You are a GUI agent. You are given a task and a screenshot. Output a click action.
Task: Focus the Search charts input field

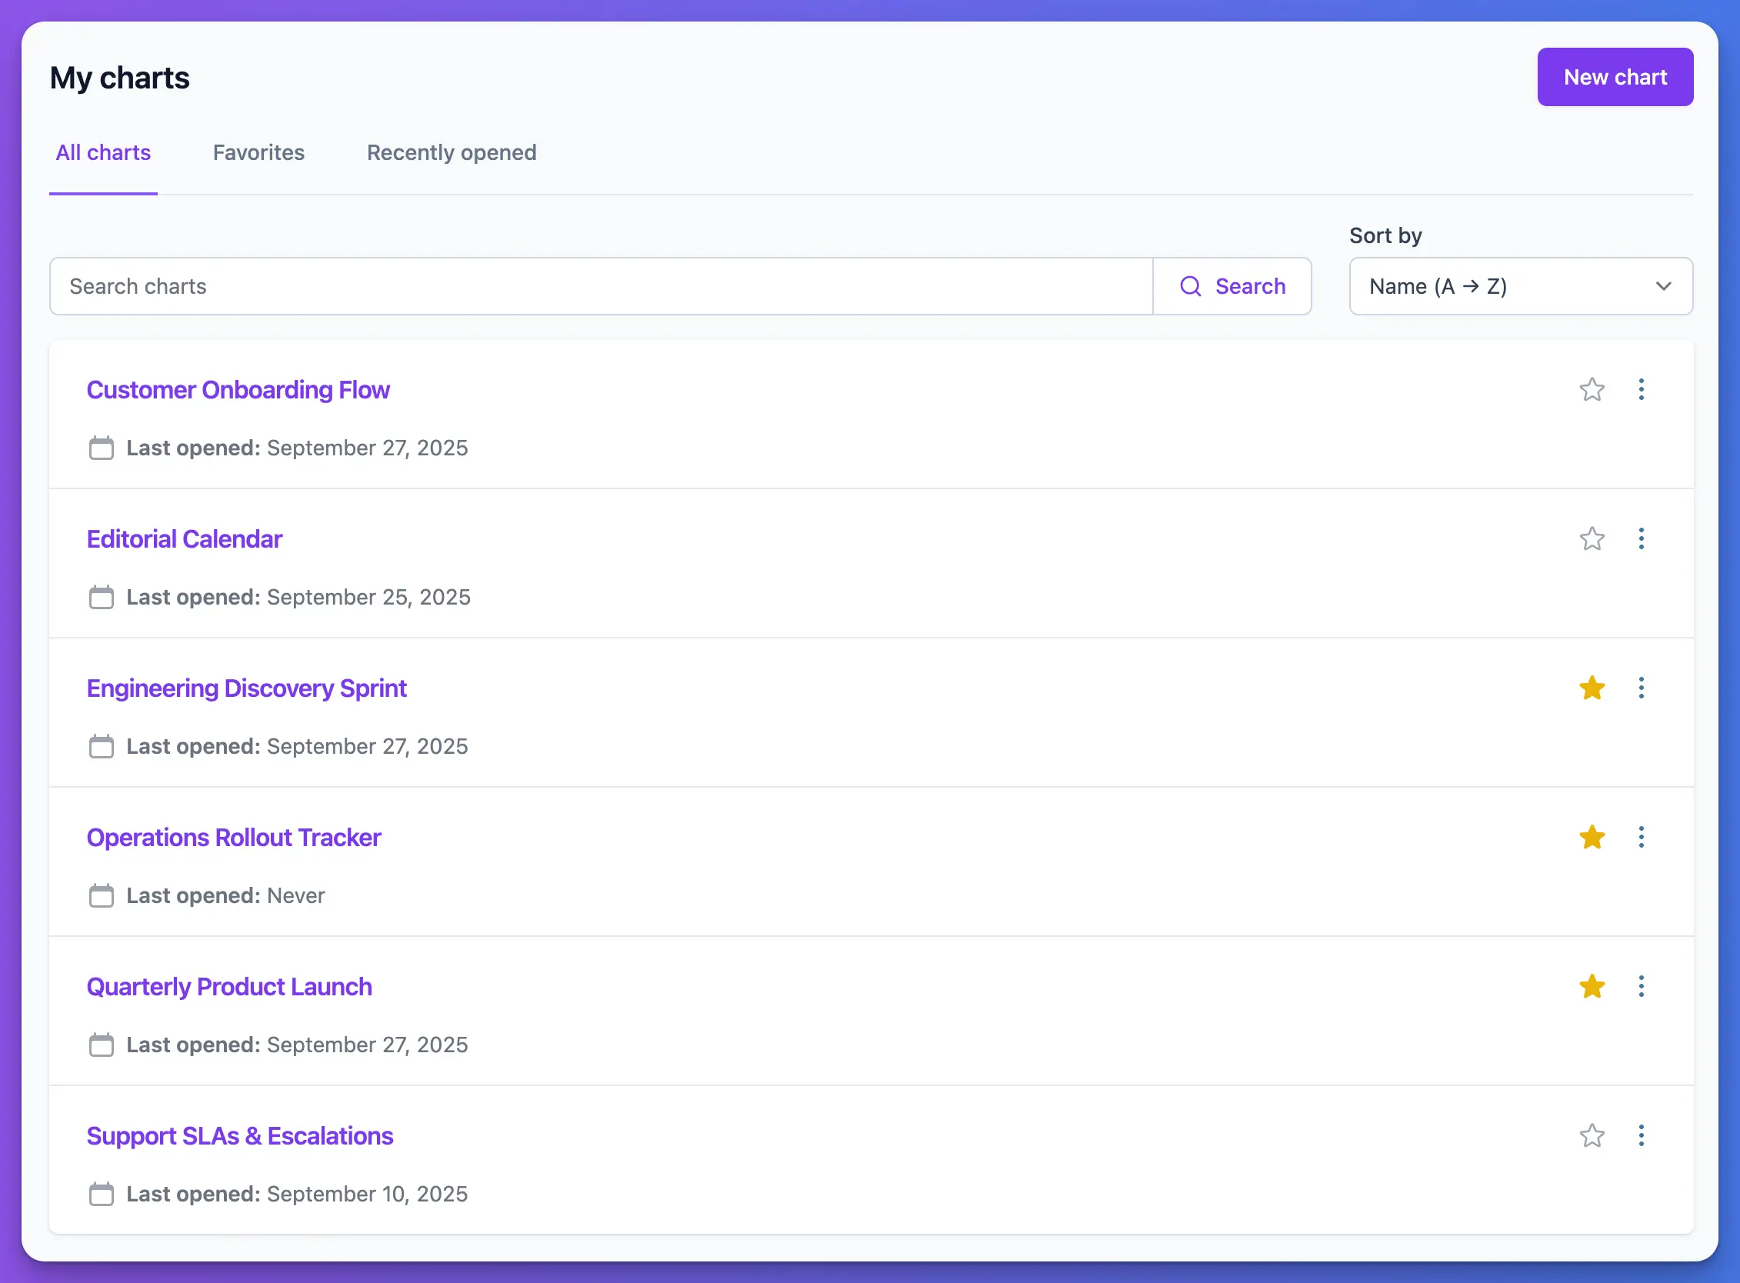(602, 286)
